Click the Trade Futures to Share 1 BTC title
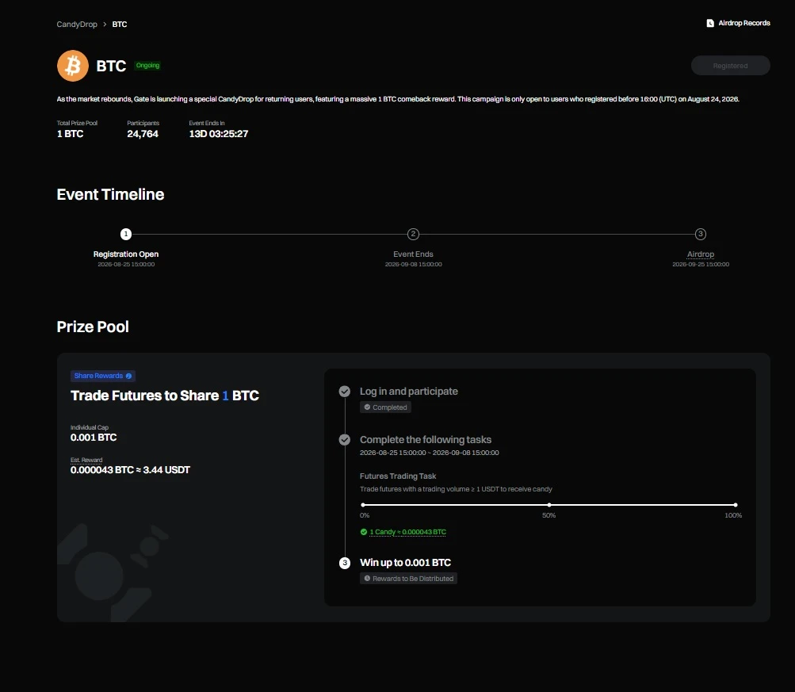This screenshot has height=692, width=795. tap(165, 396)
